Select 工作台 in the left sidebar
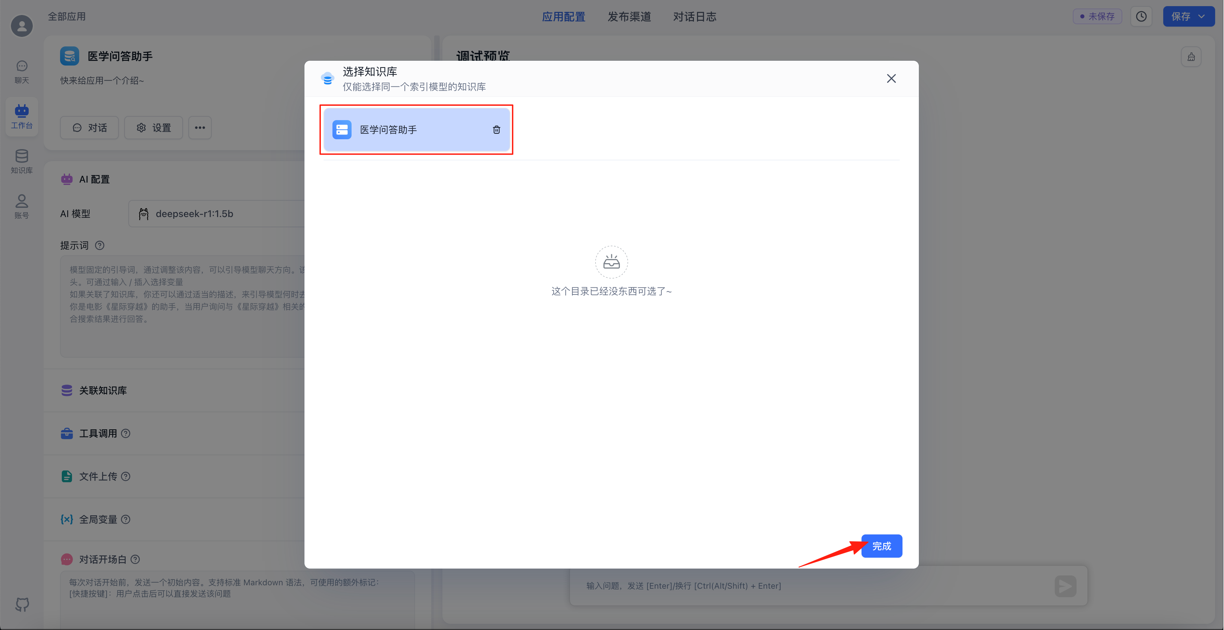 [x=22, y=116]
